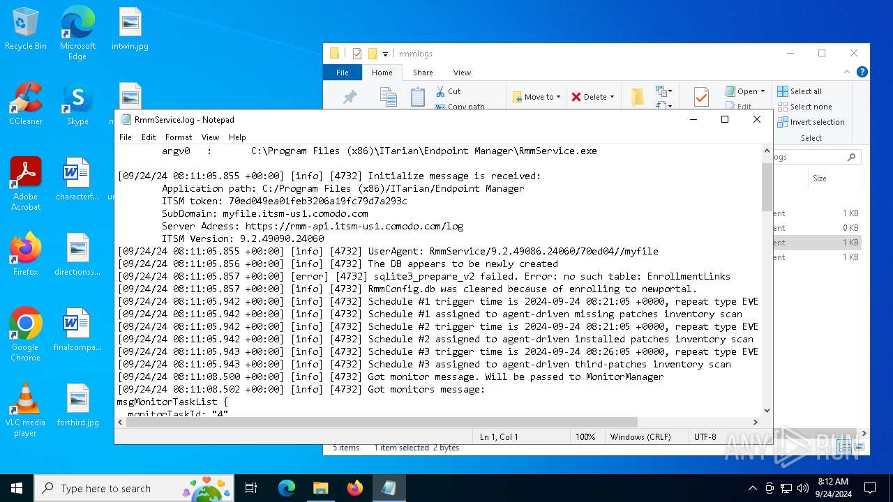Show hidden system tray icons
893x502 pixels.
tap(752, 488)
